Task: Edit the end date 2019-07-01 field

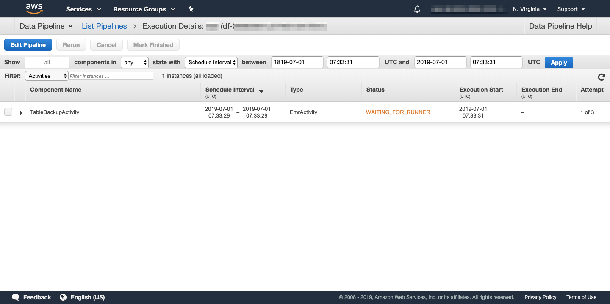Action: tap(441, 62)
